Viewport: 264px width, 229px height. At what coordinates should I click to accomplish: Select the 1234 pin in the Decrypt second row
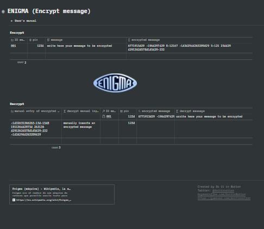pyautogui.click(x=128, y=129)
